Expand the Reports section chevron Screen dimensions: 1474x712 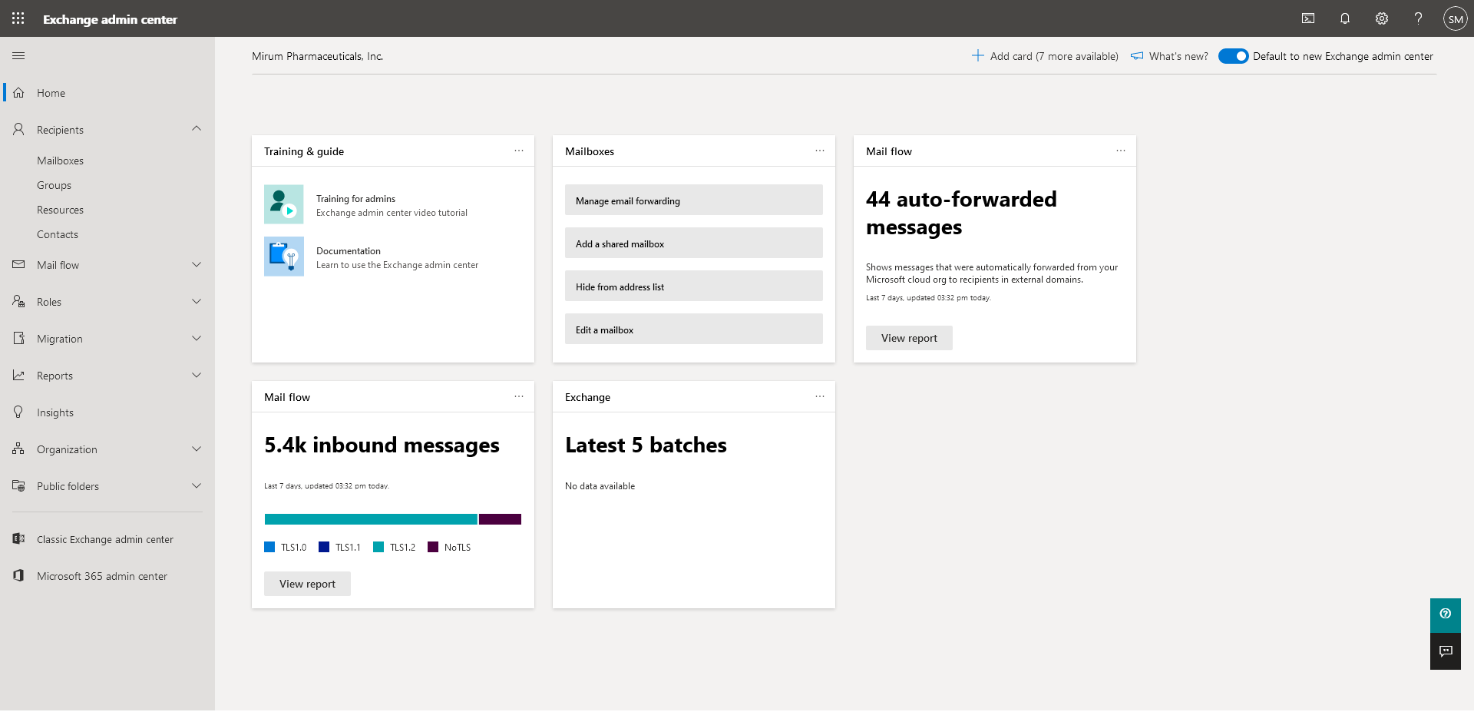(x=197, y=376)
